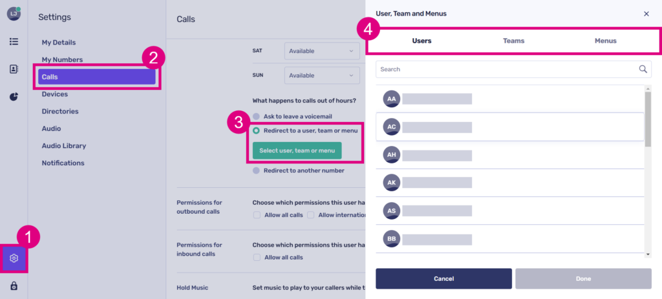Open the settings gear icon in sidebar
Image resolution: width=662 pixels, height=299 pixels.
(x=14, y=258)
